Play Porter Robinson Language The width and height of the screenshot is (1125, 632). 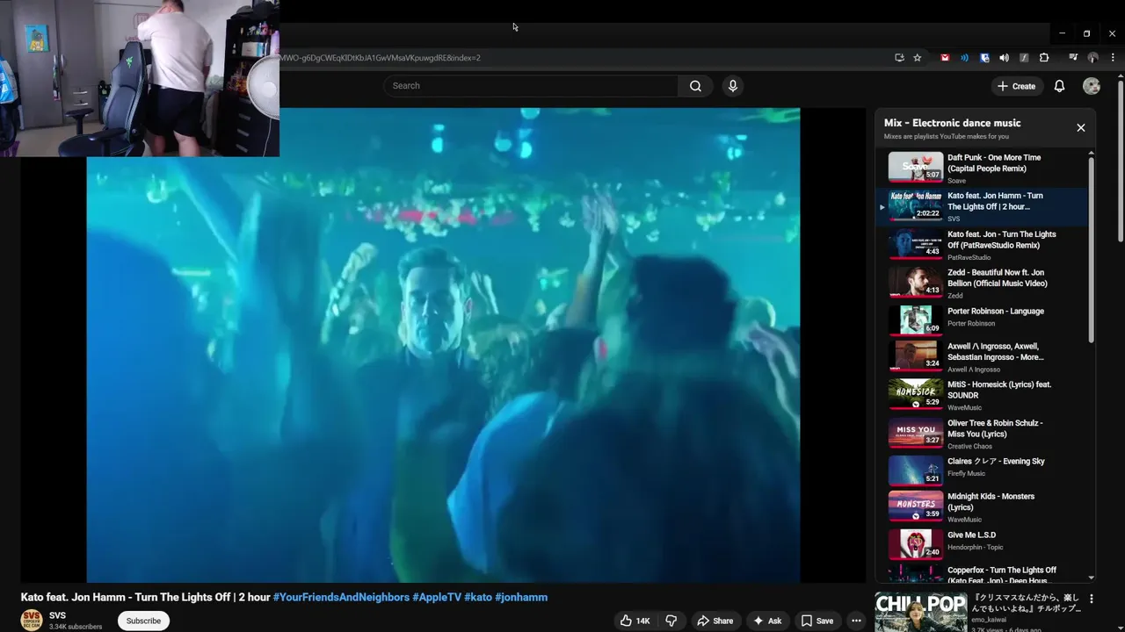983,321
